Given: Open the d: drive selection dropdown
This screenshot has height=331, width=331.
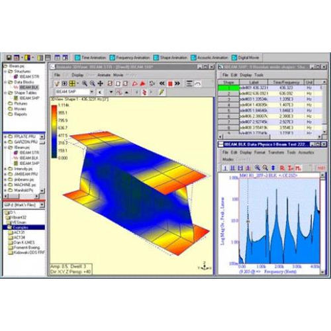Looking at the screenshot, I should [42, 205].
